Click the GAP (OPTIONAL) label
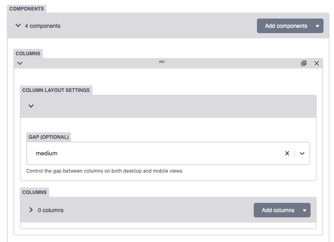 click(49, 137)
